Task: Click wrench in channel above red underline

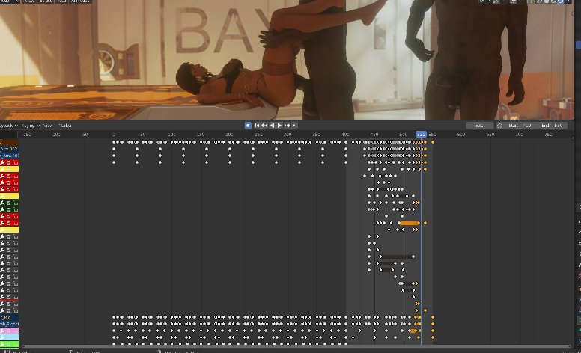Action: 2,297
